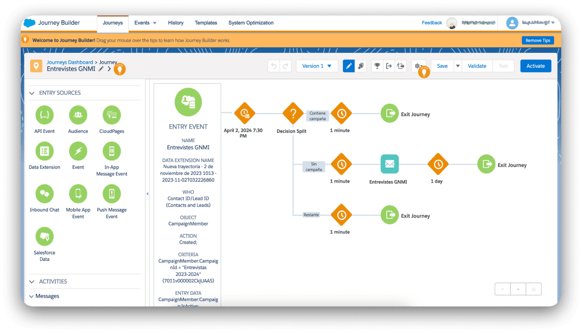Open the Entry Event green circle icon
This screenshot has height=333, width=582.
click(188, 102)
